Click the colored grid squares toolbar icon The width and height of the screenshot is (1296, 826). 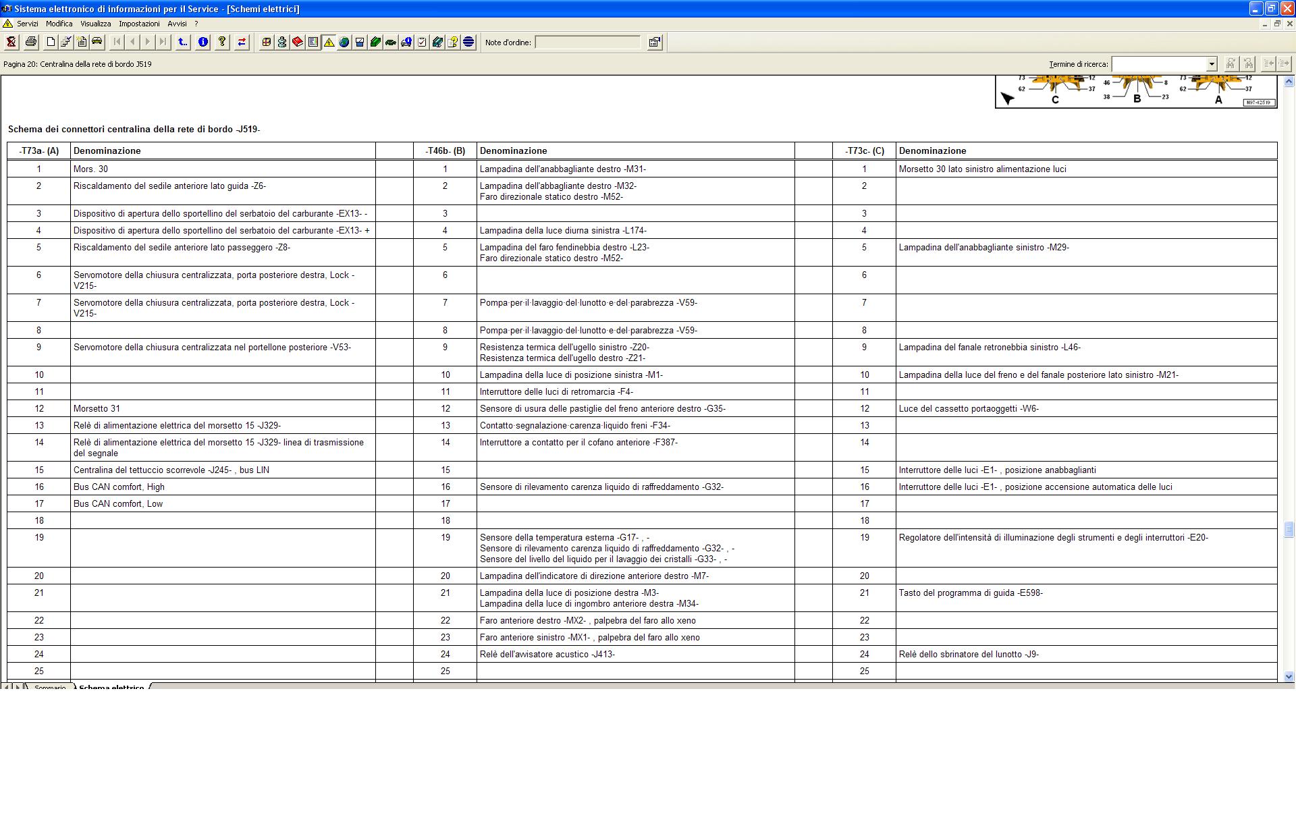click(x=267, y=42)
